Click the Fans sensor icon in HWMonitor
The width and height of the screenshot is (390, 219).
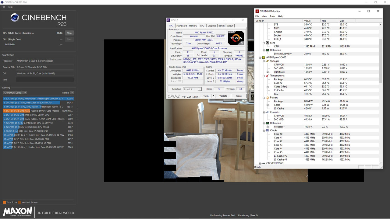(x=267, y=43)
